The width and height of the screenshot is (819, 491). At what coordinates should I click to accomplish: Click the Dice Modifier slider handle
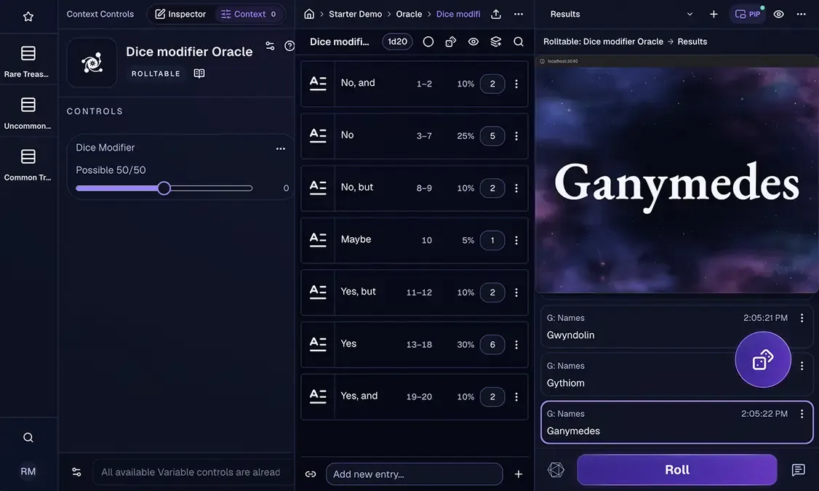[x=164, y=188]
